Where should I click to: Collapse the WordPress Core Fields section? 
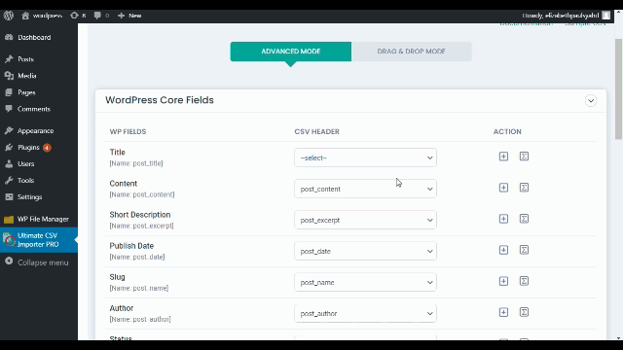click(x=591, y=101)
